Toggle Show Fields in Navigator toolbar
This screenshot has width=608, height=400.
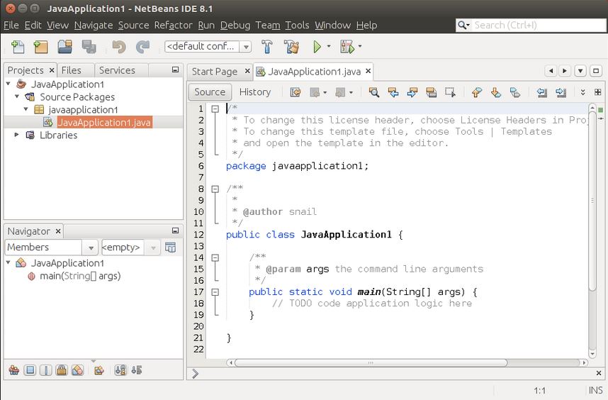tap(30, 370)
